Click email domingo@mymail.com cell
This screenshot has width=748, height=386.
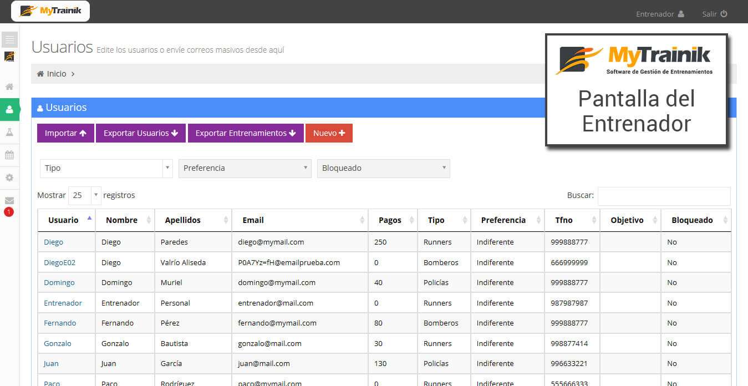(x=300, y=283)
